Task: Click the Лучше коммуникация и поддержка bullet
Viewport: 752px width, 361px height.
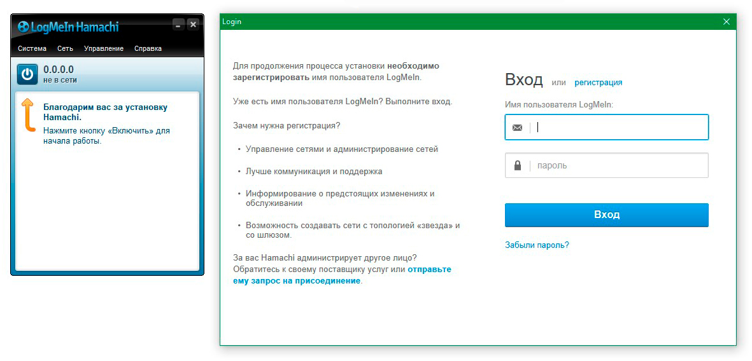Action: 314,172
